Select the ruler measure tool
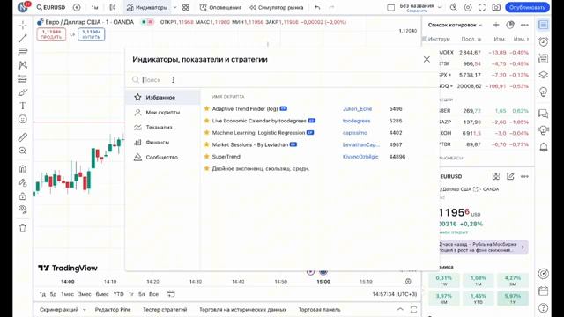Image resolution: width=564 pixels, height=317 pixels. (23, 137)
